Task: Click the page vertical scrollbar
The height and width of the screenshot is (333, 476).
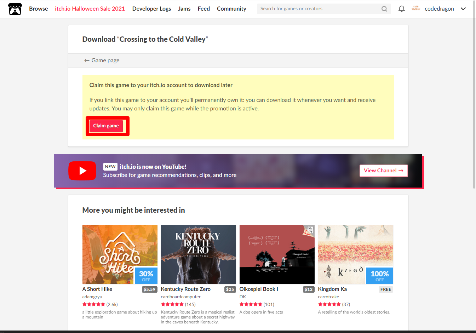Action: [474, 96]
